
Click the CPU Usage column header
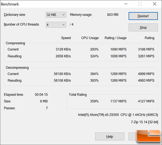pyautogui.click(x=90, y=38)
